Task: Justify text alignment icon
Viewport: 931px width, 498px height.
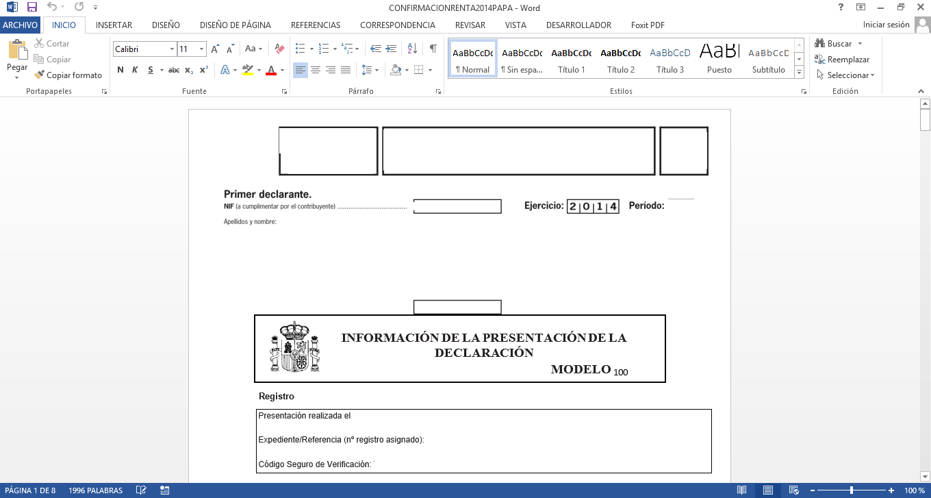Action: pos(346,70)
